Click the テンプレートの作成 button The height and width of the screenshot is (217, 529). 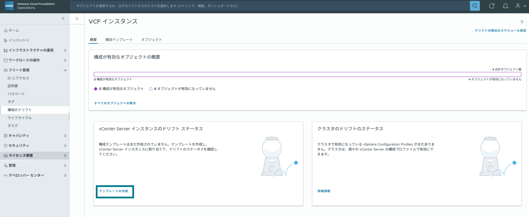click(x=114, y=192)
